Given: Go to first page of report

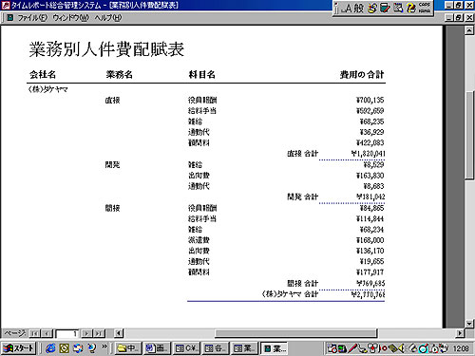Looking at the screenshot, I should tap(34, 333).
